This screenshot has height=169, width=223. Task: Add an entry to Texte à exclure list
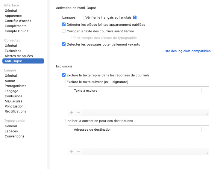(72, 113)
